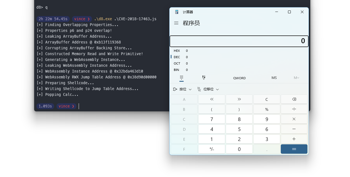Viewport: 350px width, 177px height.
Task: Maximize the calculator window
Action: (x=289, y=12)
